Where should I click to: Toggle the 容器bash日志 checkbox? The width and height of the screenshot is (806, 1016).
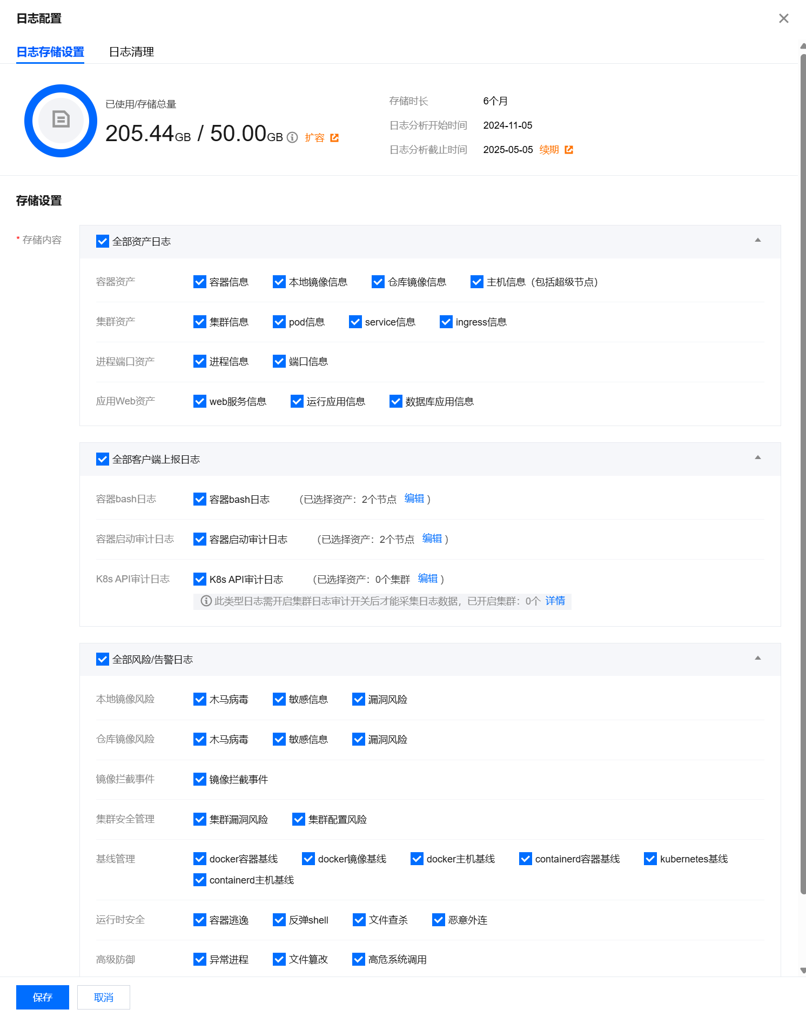click(200, 499)
